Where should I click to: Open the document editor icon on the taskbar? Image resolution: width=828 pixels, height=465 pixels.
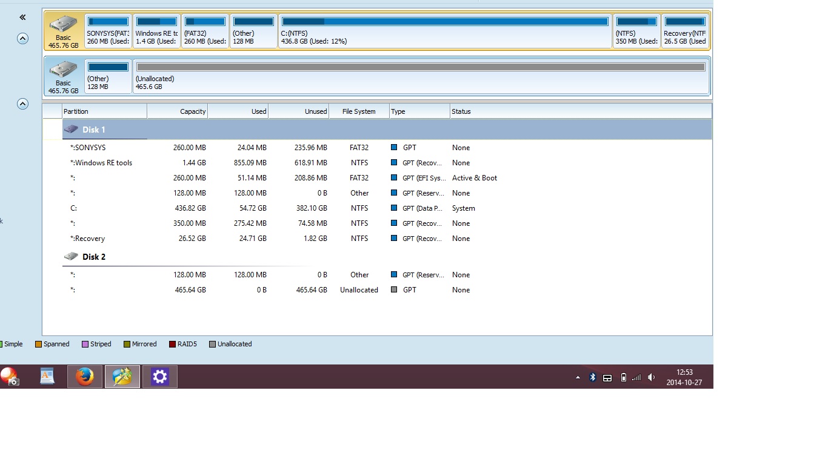point(47,377)
